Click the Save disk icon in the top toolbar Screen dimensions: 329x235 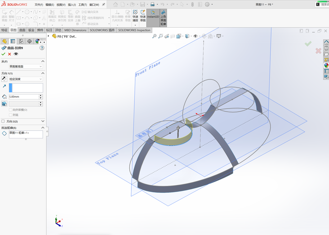click(142, 4)
